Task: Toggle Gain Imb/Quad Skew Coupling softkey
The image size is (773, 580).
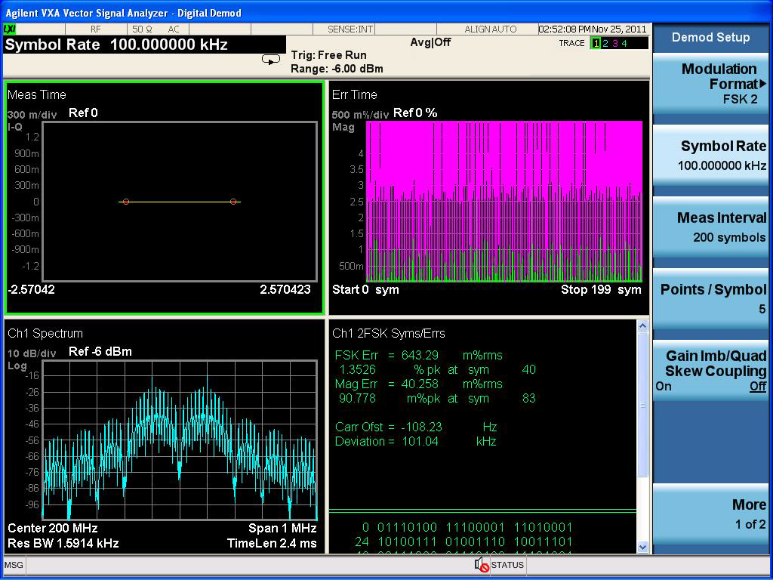Action: click(711, 371)
